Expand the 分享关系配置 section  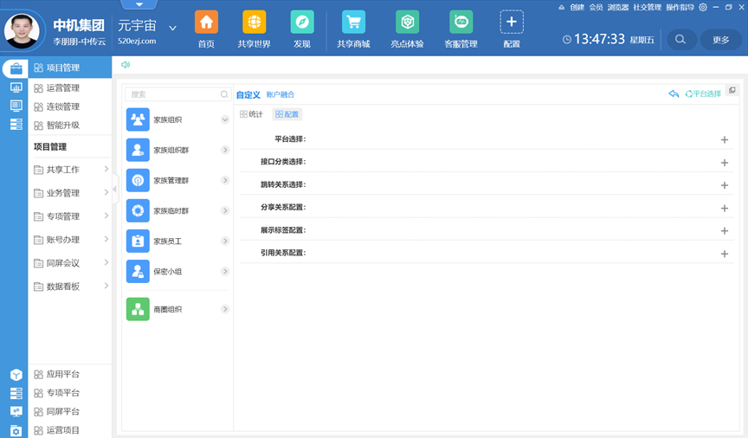[725, 208]
